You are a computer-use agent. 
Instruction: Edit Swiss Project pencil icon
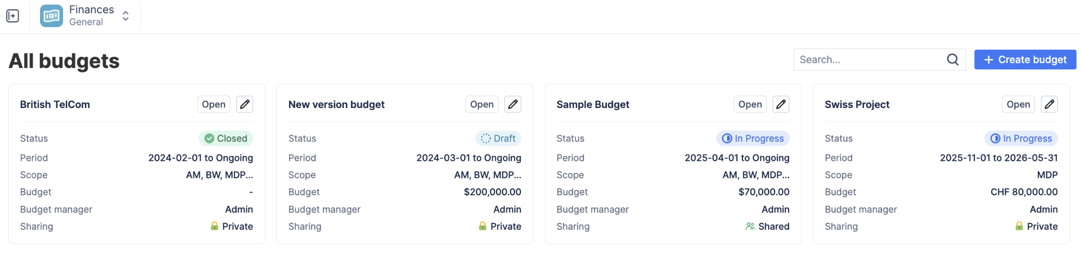(x=1049, y=104)
